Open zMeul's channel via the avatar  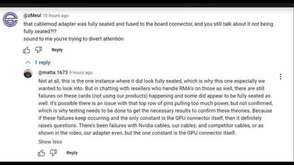[10, 19]
